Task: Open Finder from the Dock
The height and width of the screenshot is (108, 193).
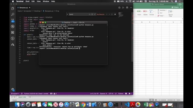Action: (17, 105)
